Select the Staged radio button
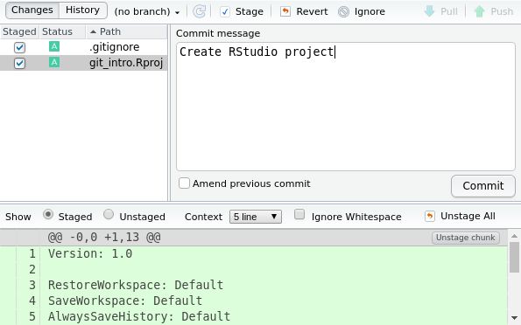The width and height of the screenshot is (521, 325). [x=48, y=215]
